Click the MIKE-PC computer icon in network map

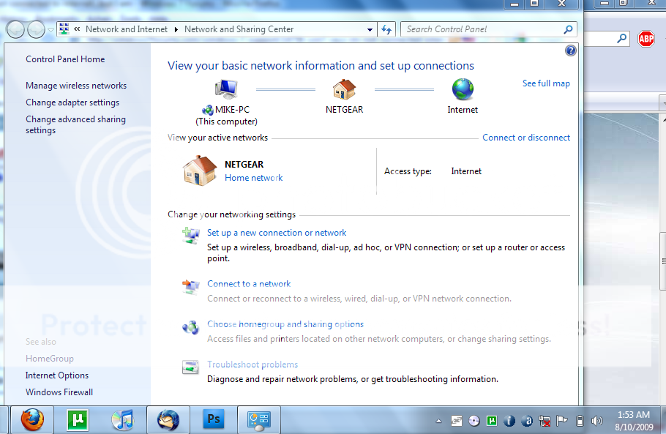226,89
